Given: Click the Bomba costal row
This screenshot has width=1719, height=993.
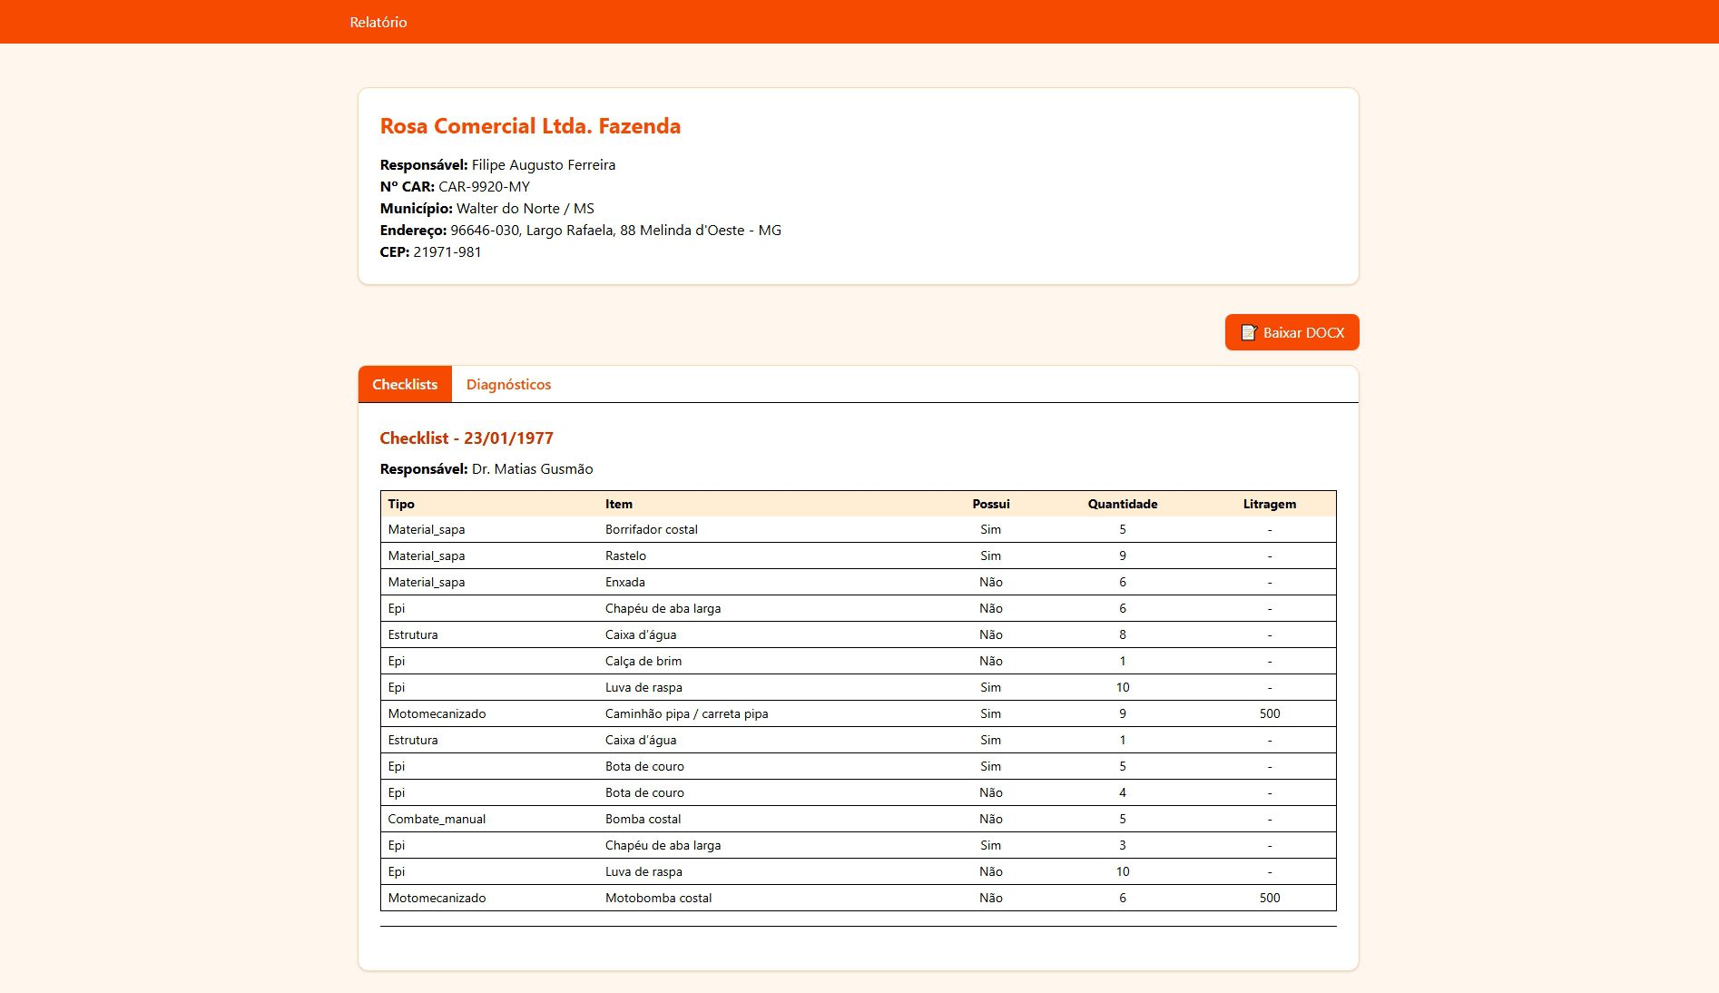Looking at the screenshot, I should (x=858, y=819).
